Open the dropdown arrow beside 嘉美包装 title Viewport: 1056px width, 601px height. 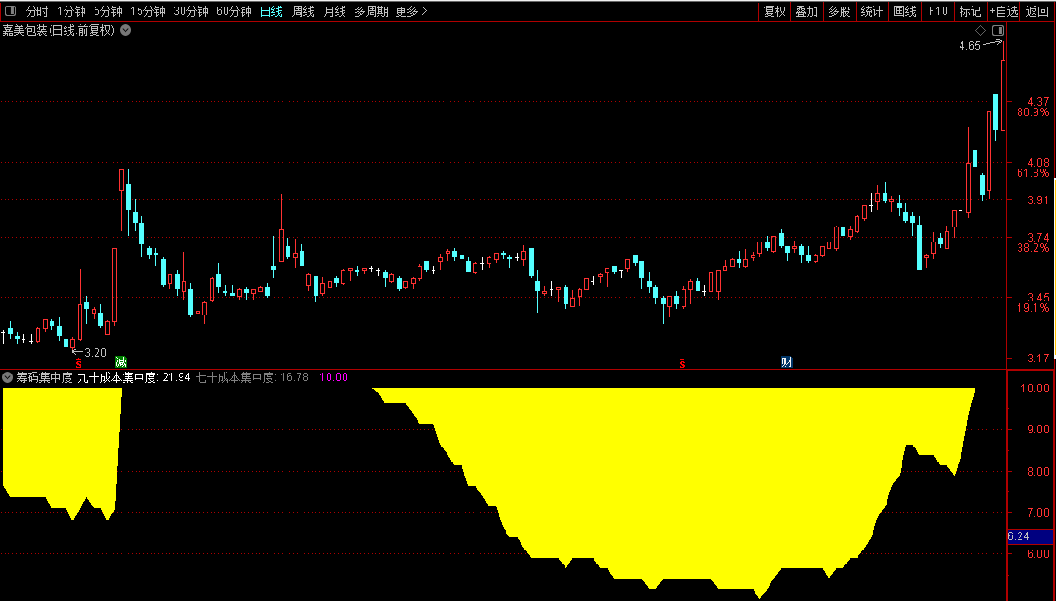tap(125, 30)
